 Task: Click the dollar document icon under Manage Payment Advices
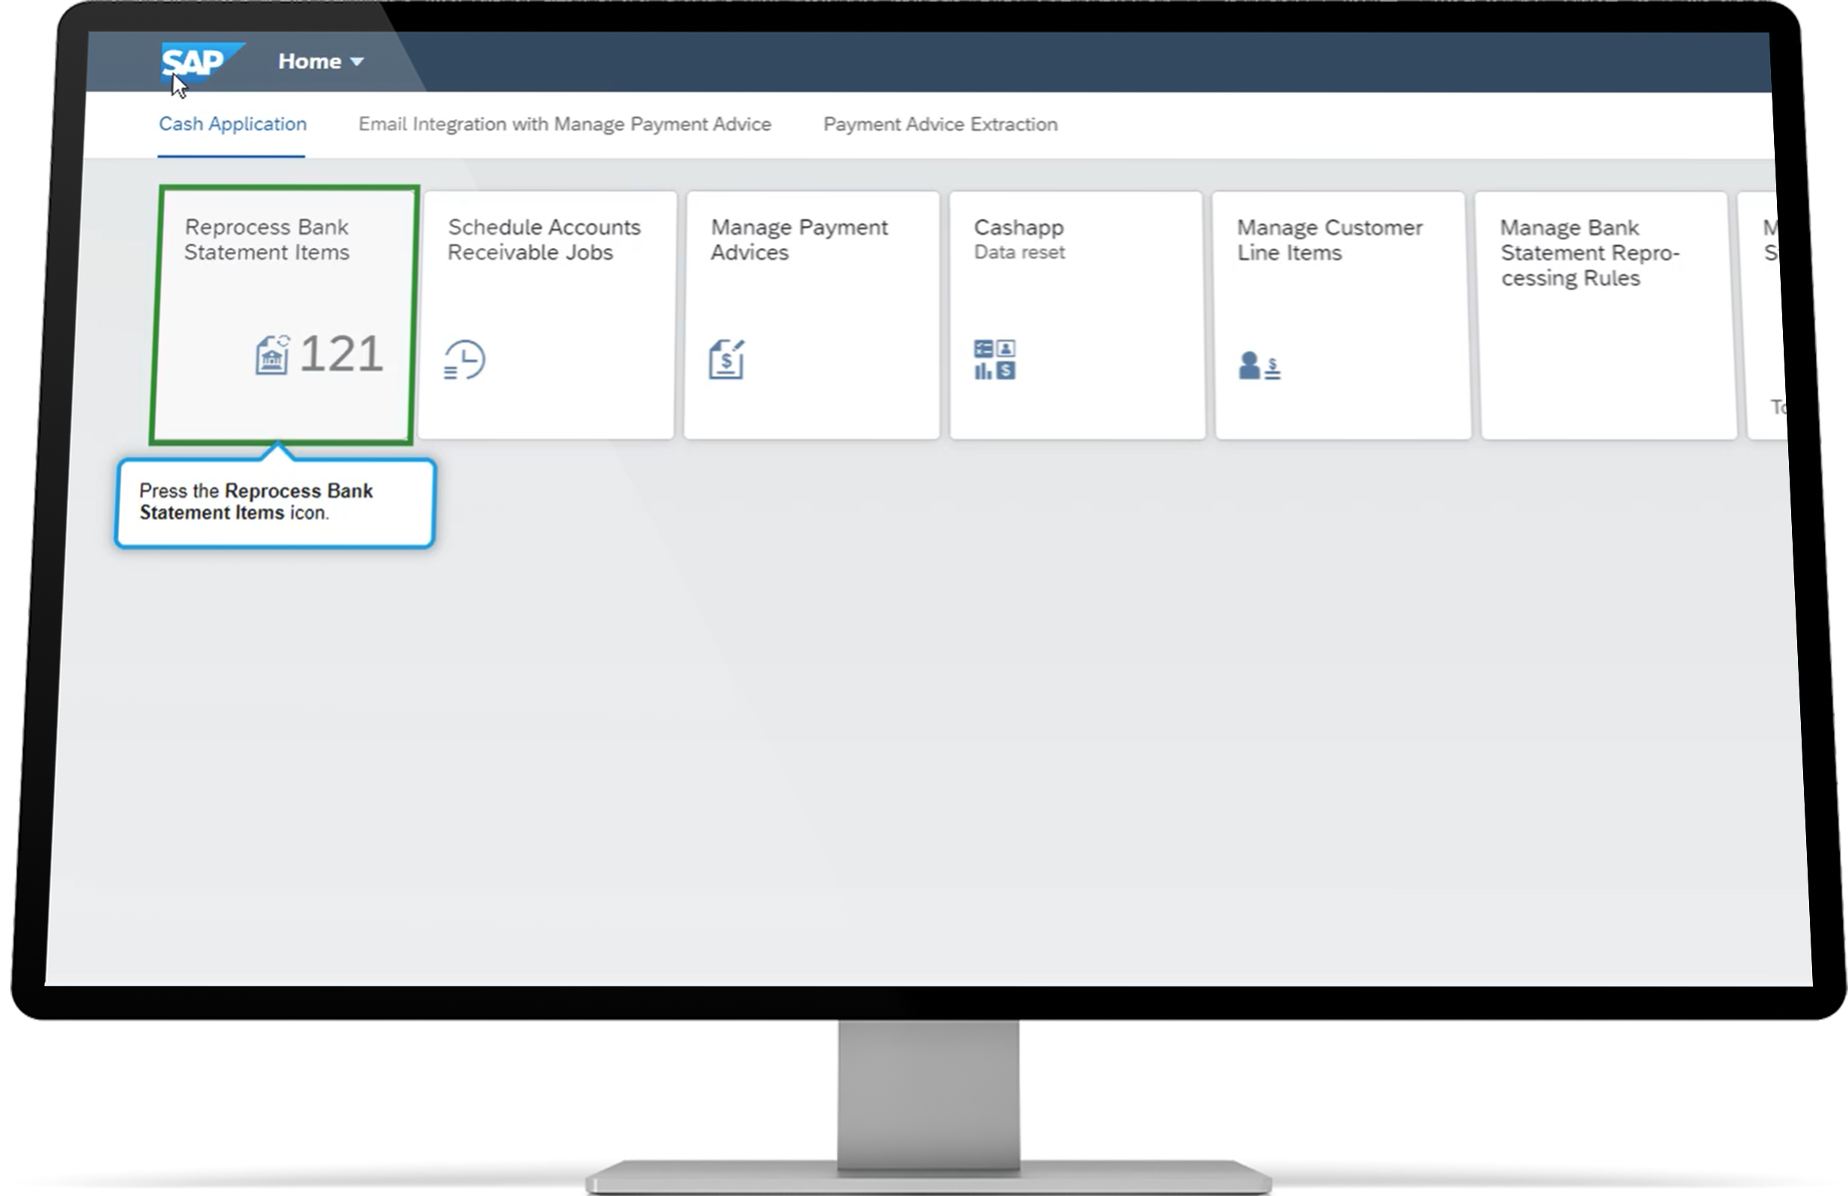[x=727, y=360]
